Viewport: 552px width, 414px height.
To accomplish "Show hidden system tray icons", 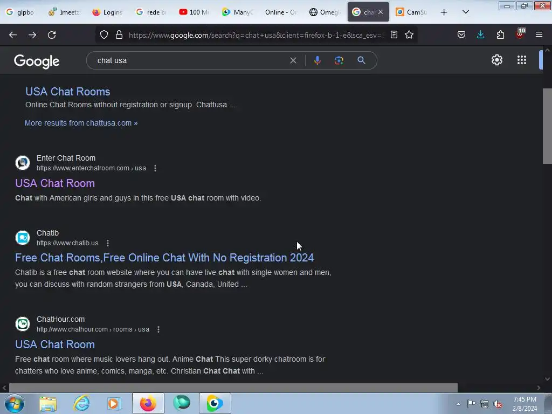I will coord(458,404).
